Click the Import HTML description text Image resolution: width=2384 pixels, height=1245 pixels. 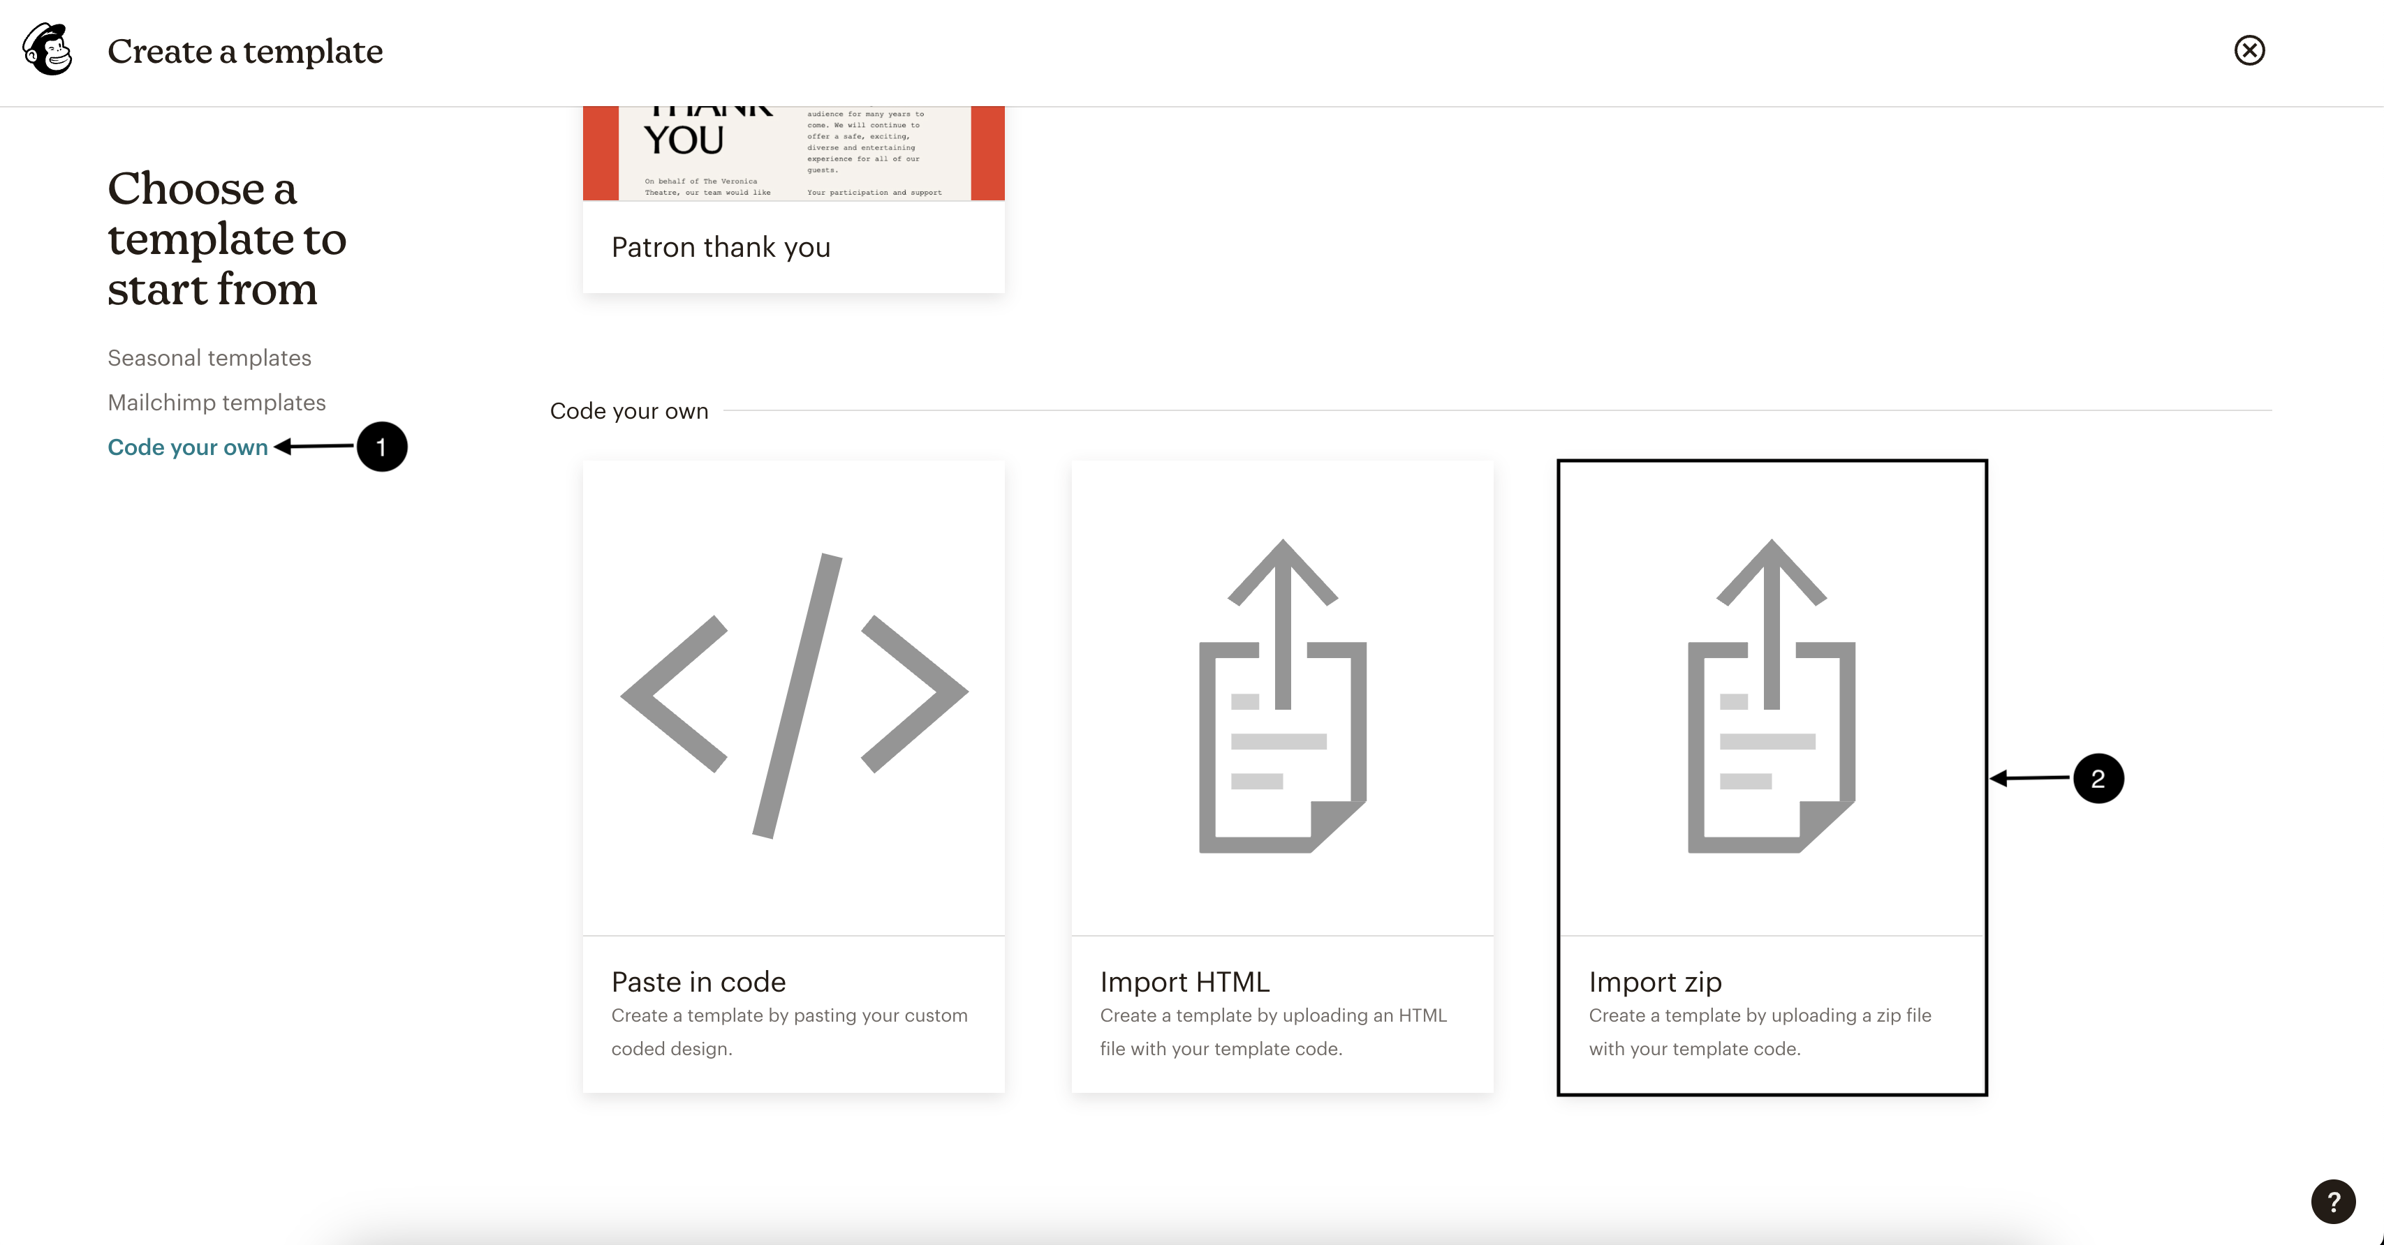coord(1274,1031)
